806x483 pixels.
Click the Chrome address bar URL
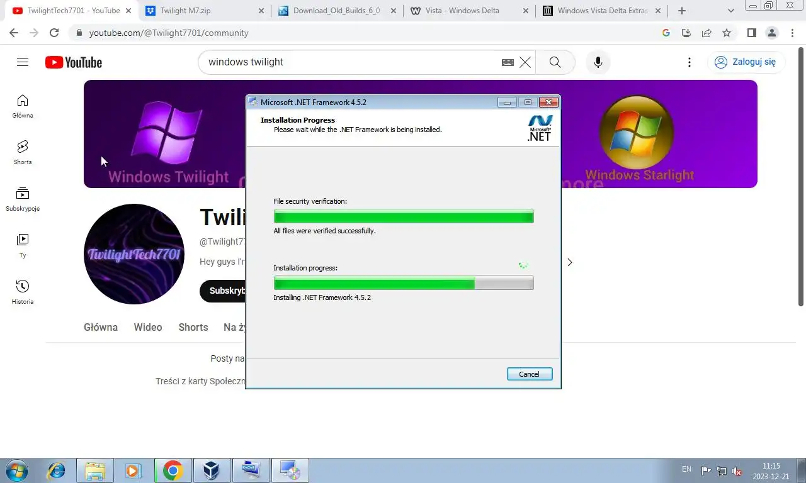pos(169,33)
